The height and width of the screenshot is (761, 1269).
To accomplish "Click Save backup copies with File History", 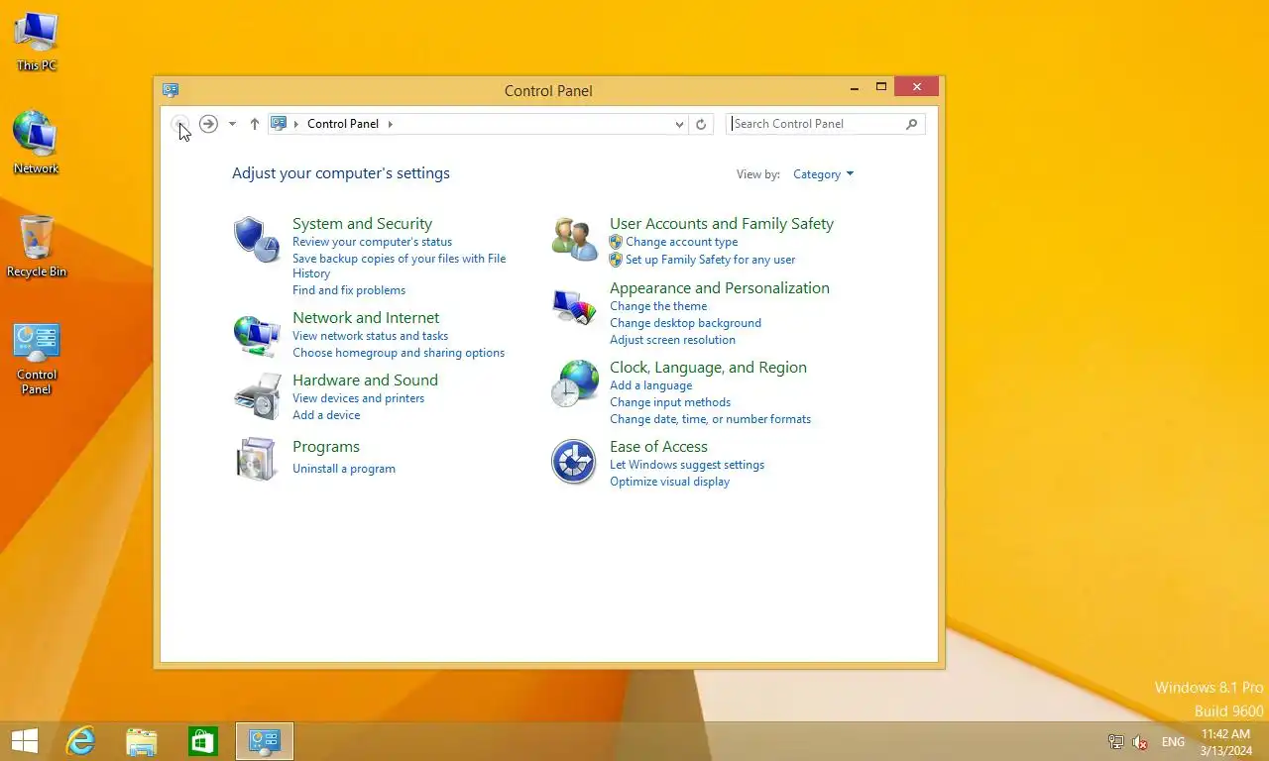I will point(399,266).
